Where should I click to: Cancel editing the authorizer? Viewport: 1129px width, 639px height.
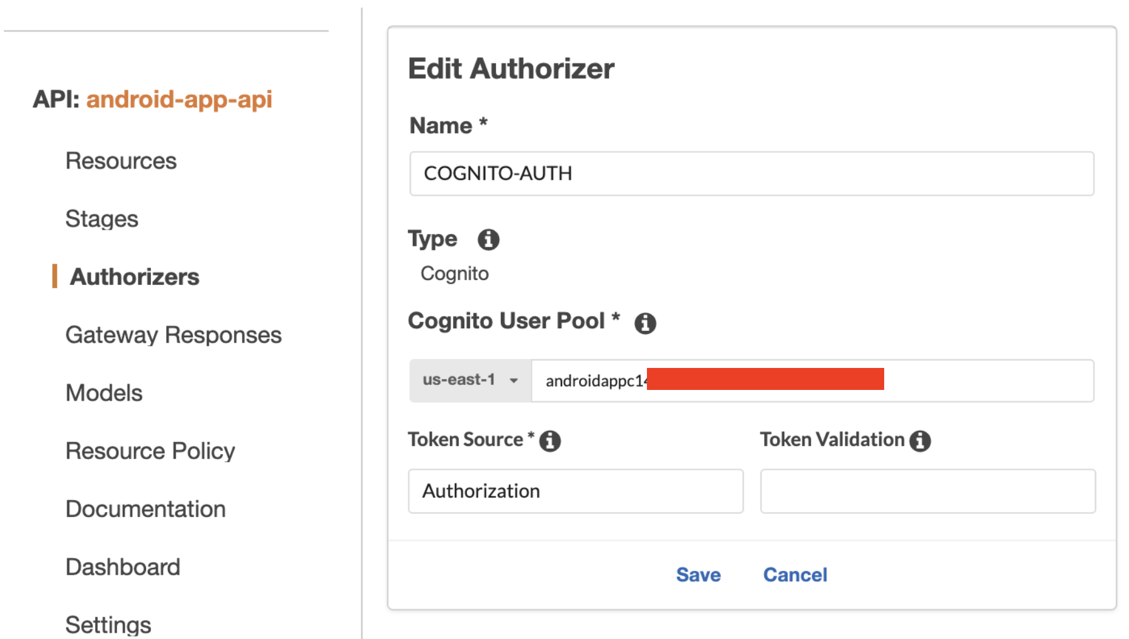click(795, 575)
